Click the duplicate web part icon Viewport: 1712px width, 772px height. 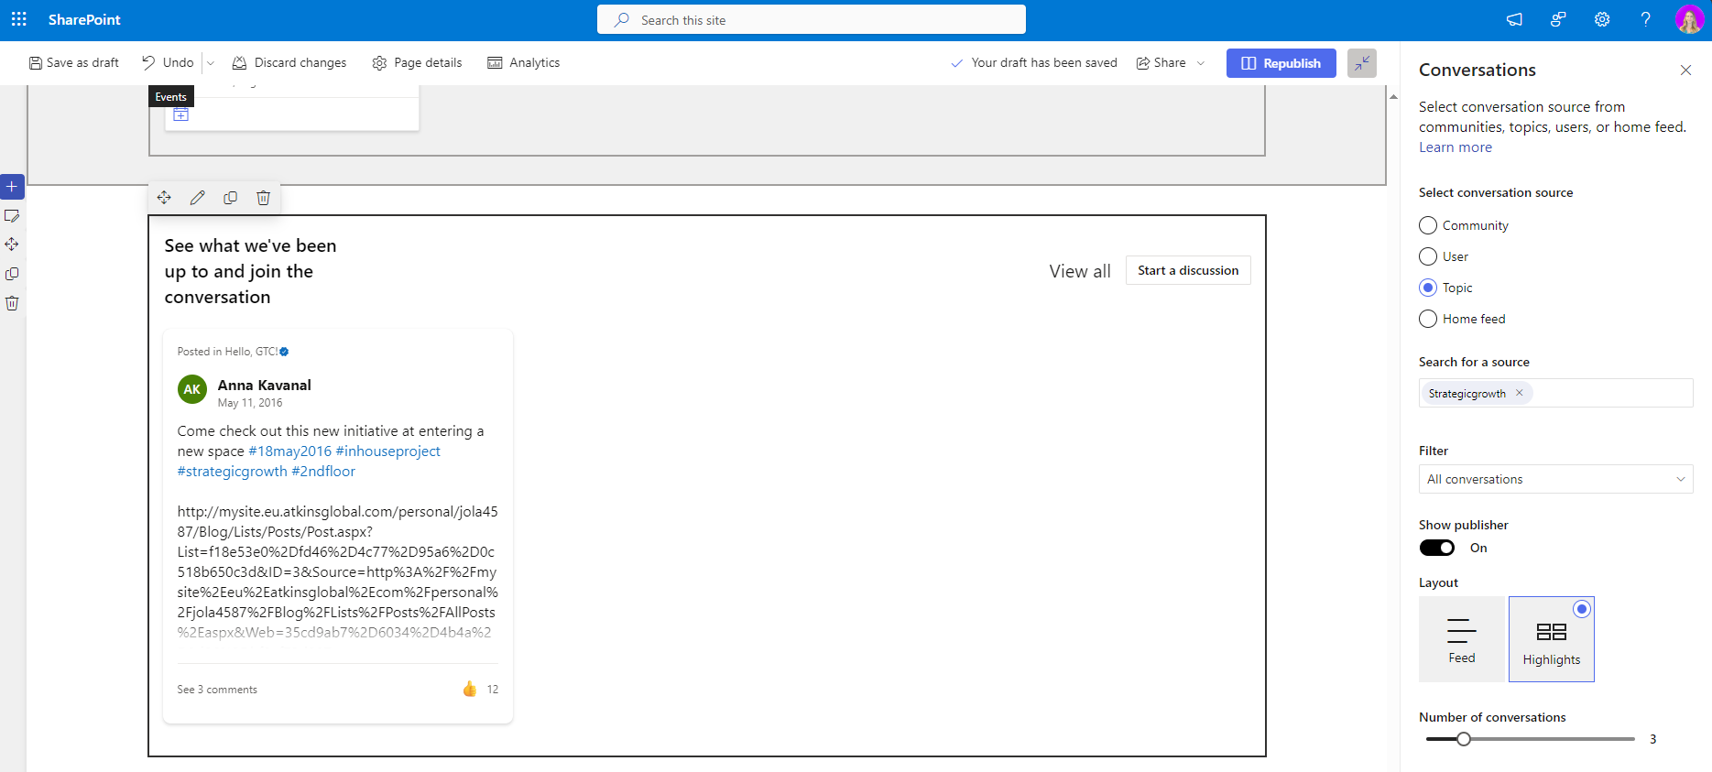point(230,198)
